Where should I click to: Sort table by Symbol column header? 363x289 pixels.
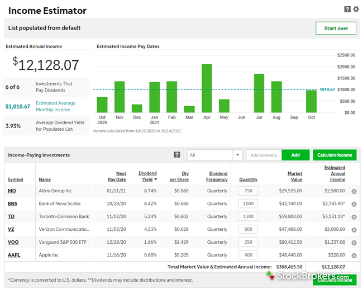(x=15, y=179)
